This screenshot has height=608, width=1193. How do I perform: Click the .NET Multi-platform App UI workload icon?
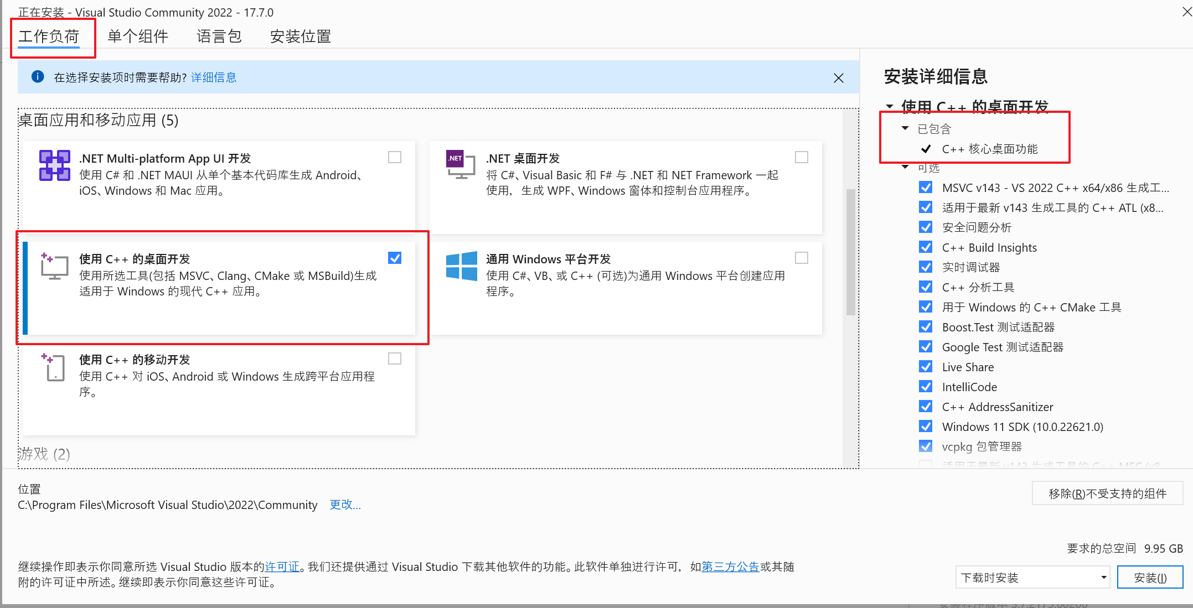[x=54, y=165]
